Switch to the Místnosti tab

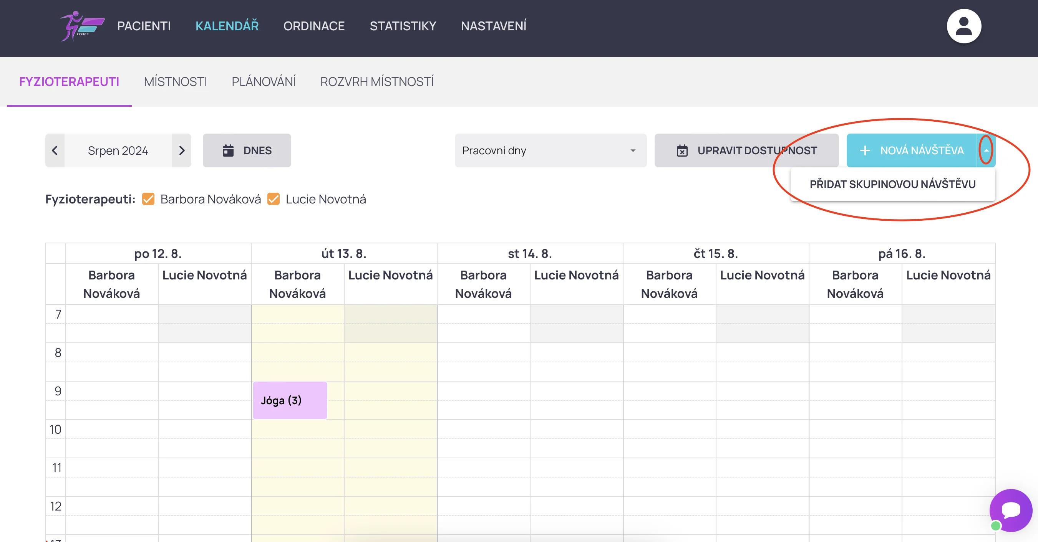point(175,82)
